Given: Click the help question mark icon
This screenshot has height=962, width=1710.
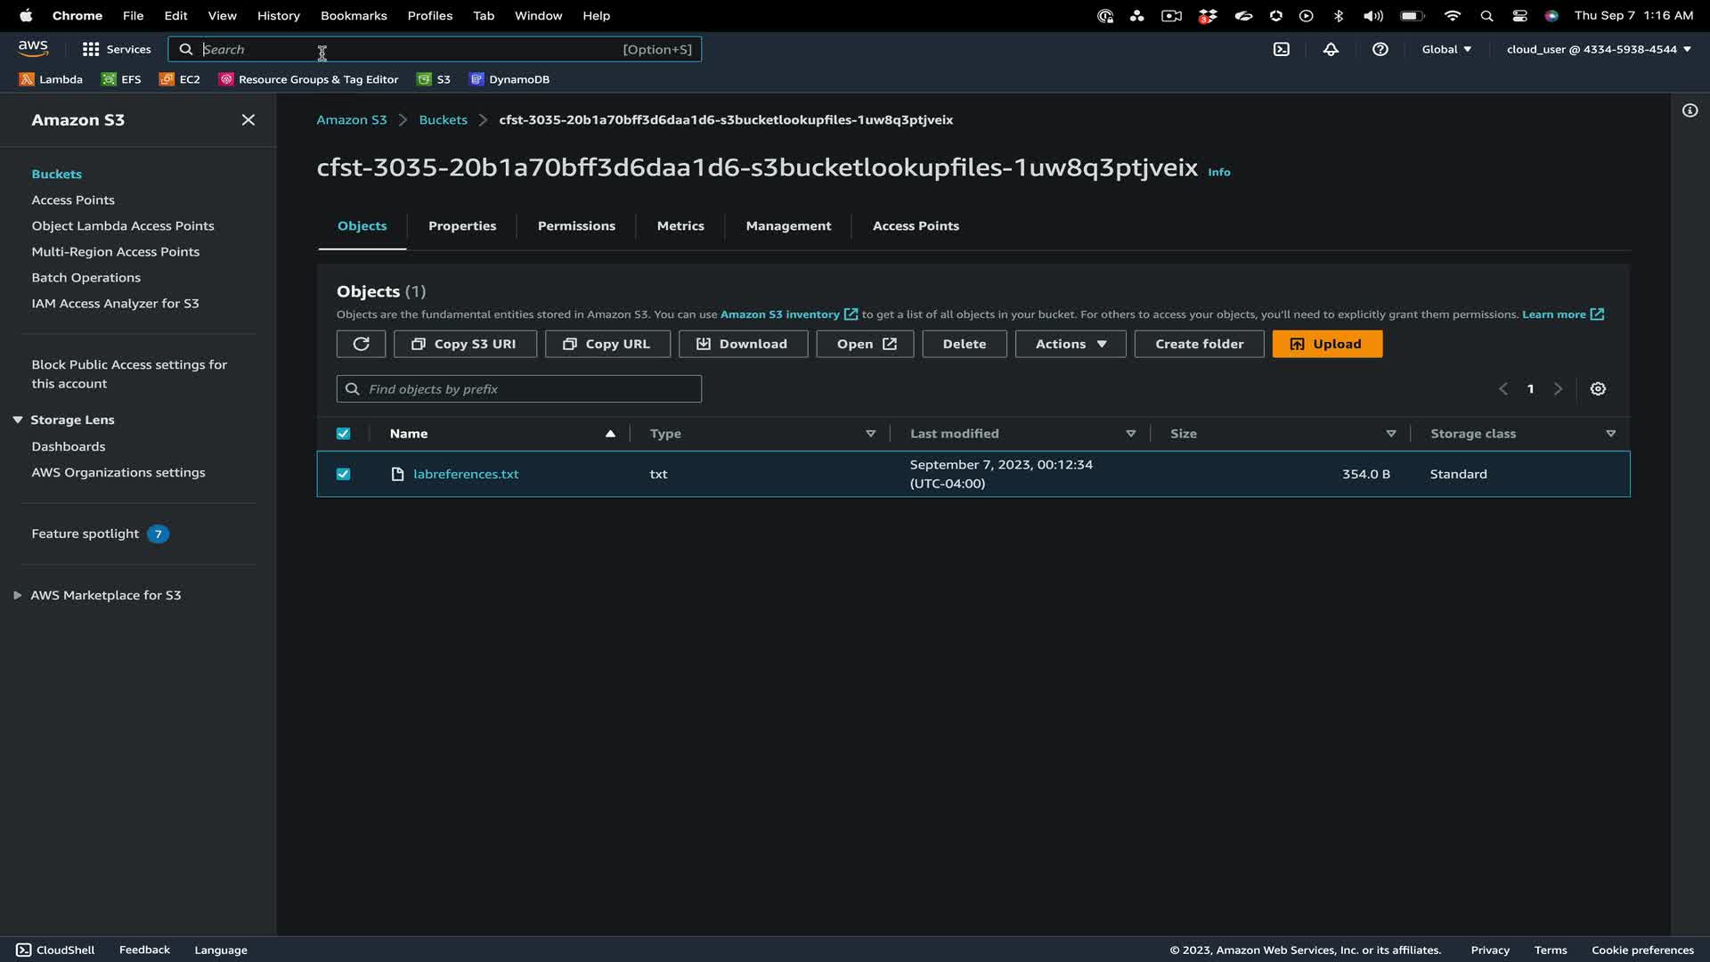Looking at the screenshot, I should coord(1380,49).
